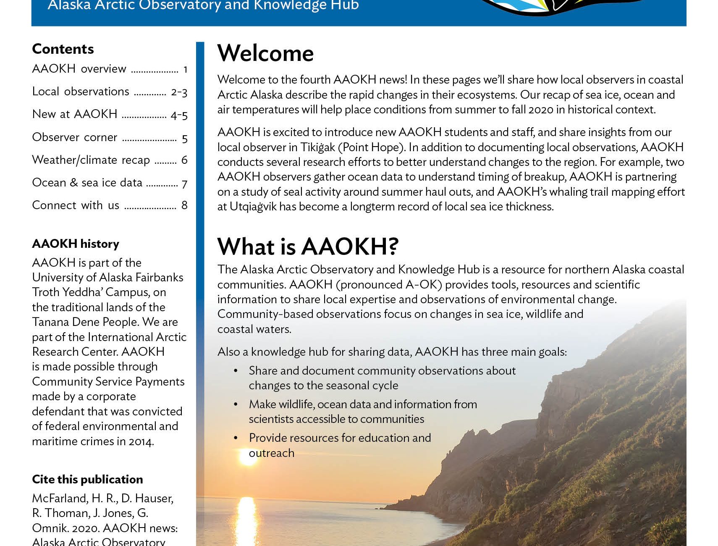Screen dimensions: 718x546
Task: Select the What is AAOKH? heading
Action: 308,246
